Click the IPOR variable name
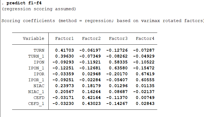204x117 pixels. coord(39,74)
